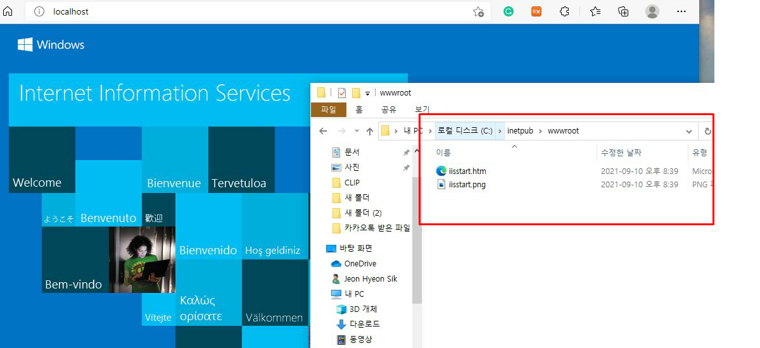Viewport: 760px width, 348px height.
Task: Open Customize Quick Access Toolbar dropdown
Action: tap(368, 94)
